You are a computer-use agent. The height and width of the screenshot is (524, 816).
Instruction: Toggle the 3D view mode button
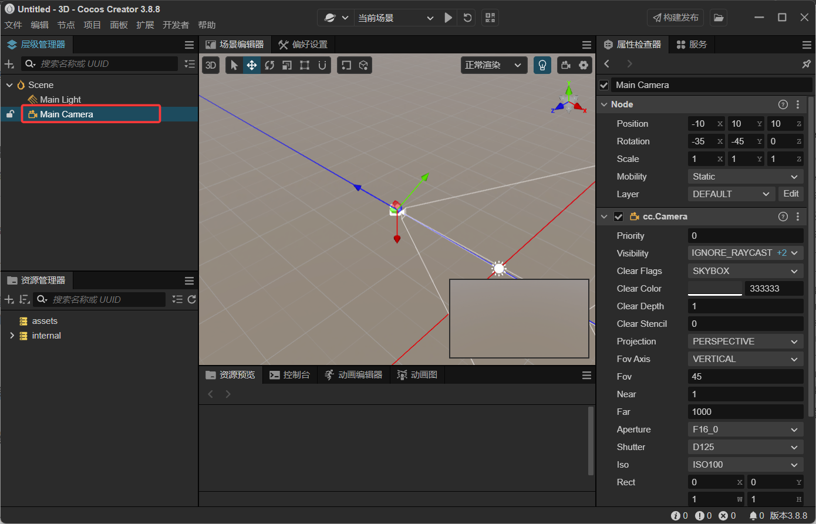pos(211,65)
